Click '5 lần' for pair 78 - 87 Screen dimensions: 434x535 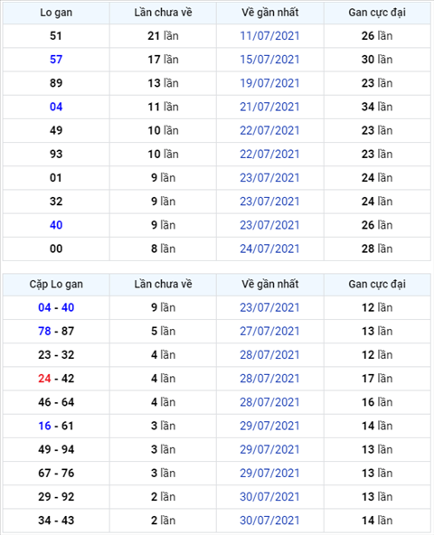pos(163,331)
